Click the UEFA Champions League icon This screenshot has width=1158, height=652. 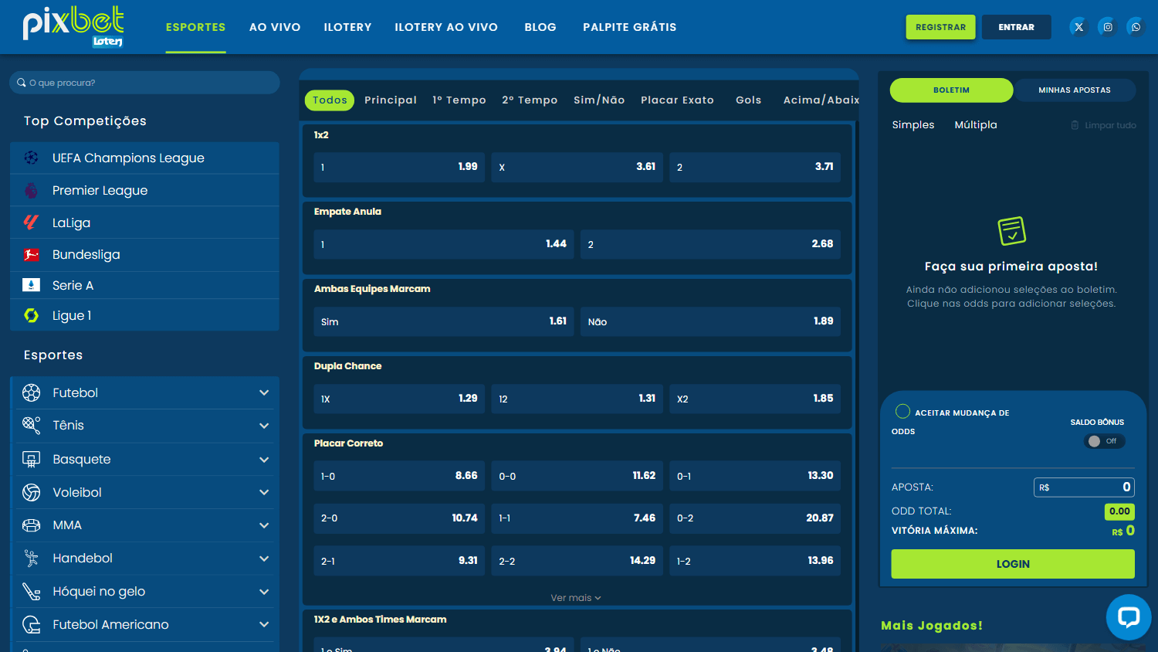point(31,158)
